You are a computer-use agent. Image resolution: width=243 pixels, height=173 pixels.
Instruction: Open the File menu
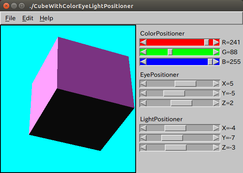coord(11,18)
